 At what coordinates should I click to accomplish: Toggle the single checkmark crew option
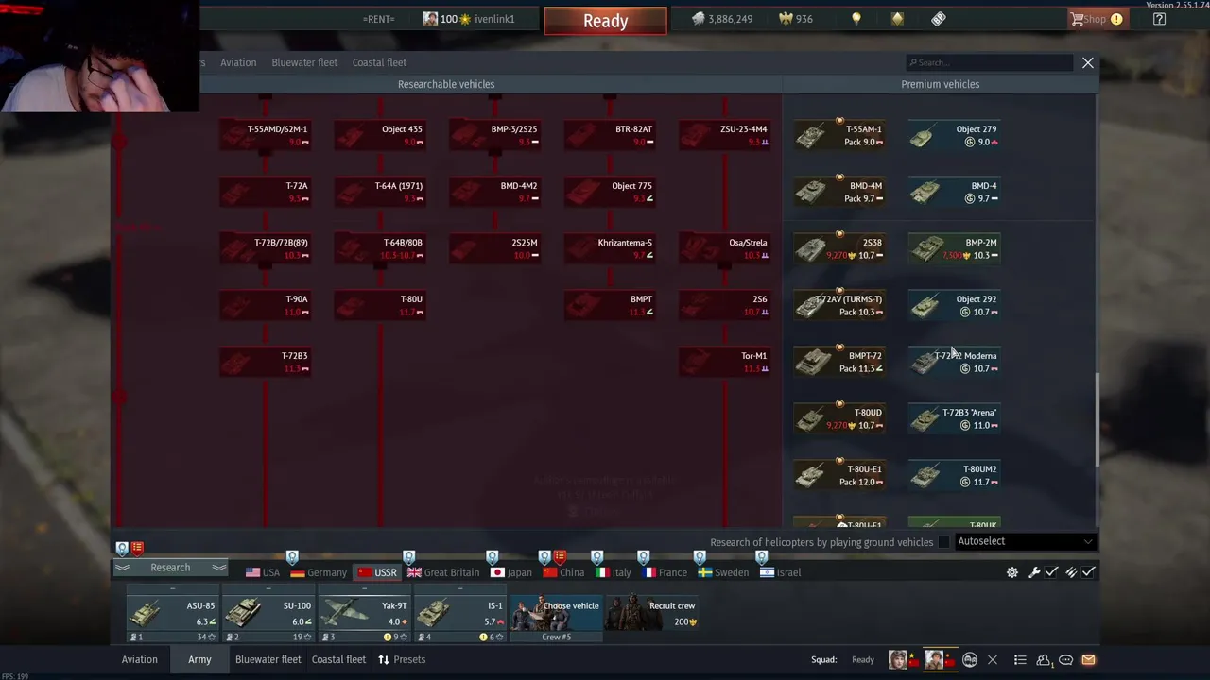[1051, 572]
